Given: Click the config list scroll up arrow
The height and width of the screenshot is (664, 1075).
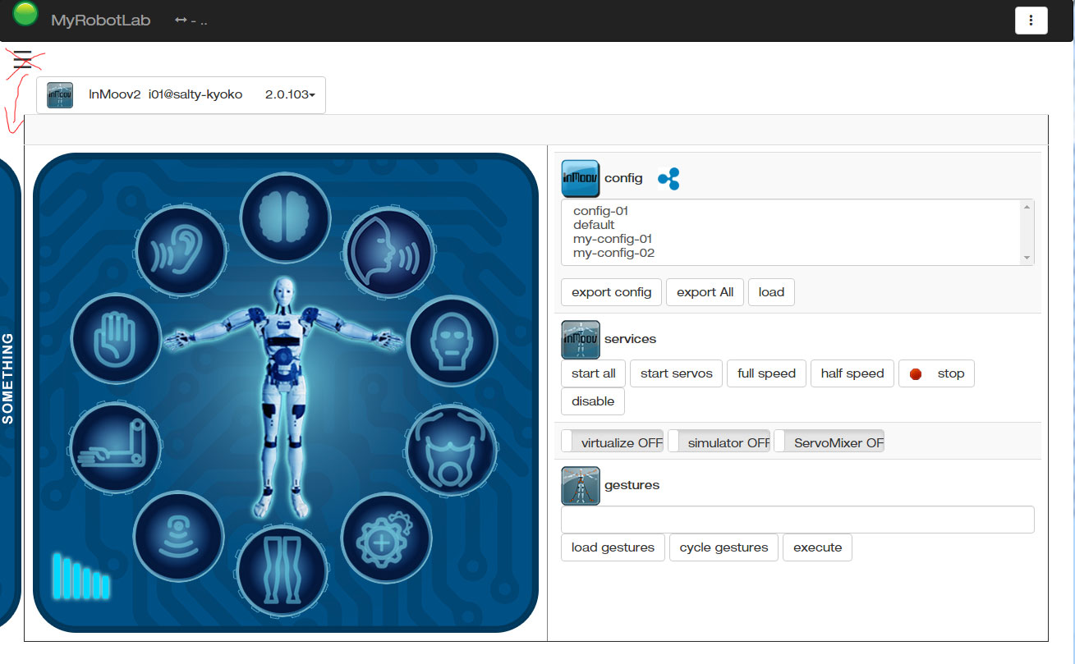Looking at the screenshot, I should [1027, 207].
